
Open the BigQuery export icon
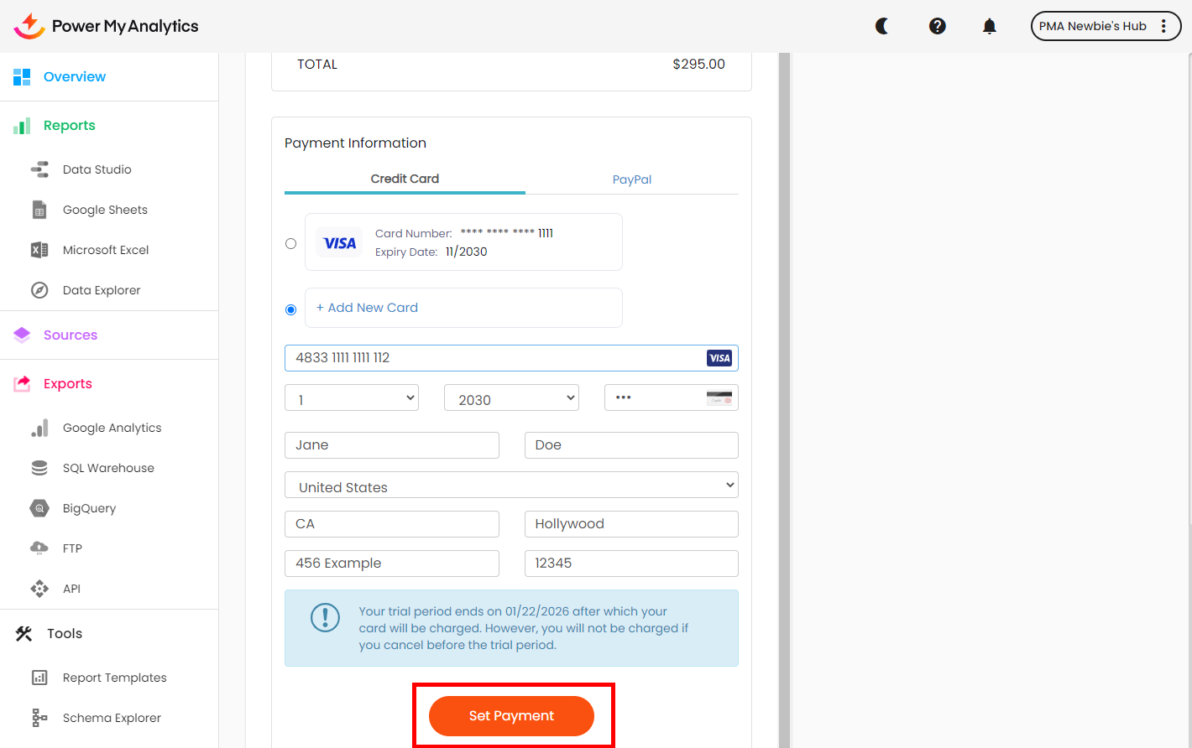click(39, 508)
